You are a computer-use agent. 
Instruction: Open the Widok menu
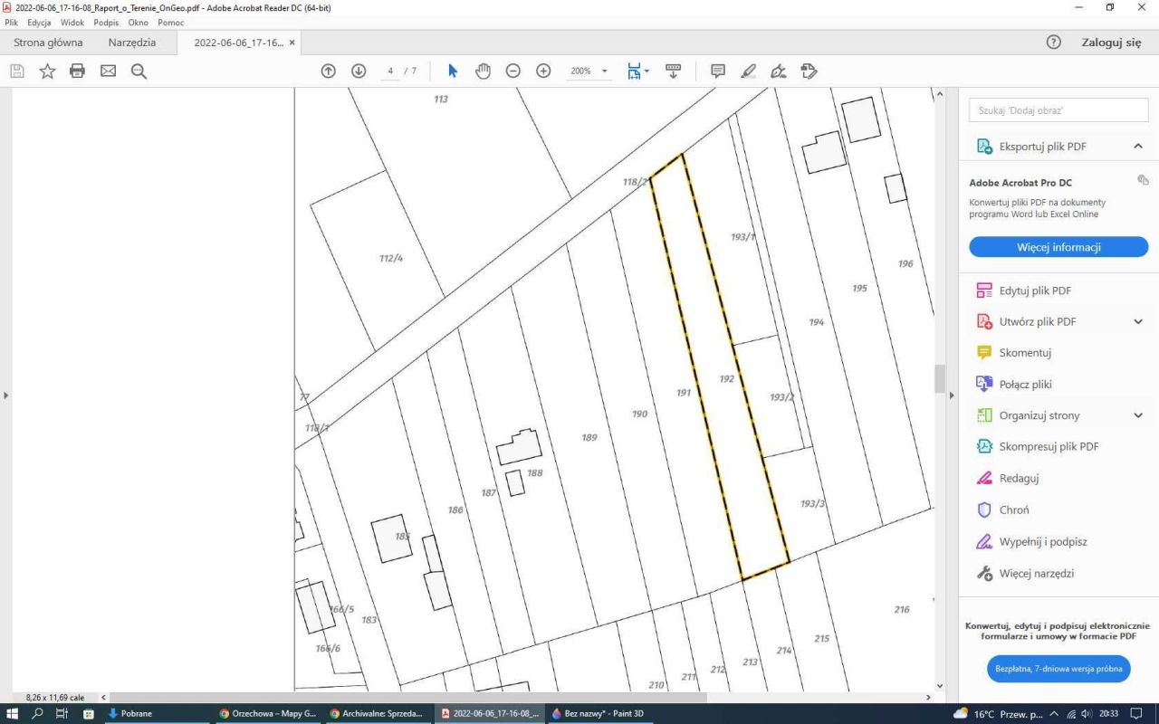click(72, 23)
